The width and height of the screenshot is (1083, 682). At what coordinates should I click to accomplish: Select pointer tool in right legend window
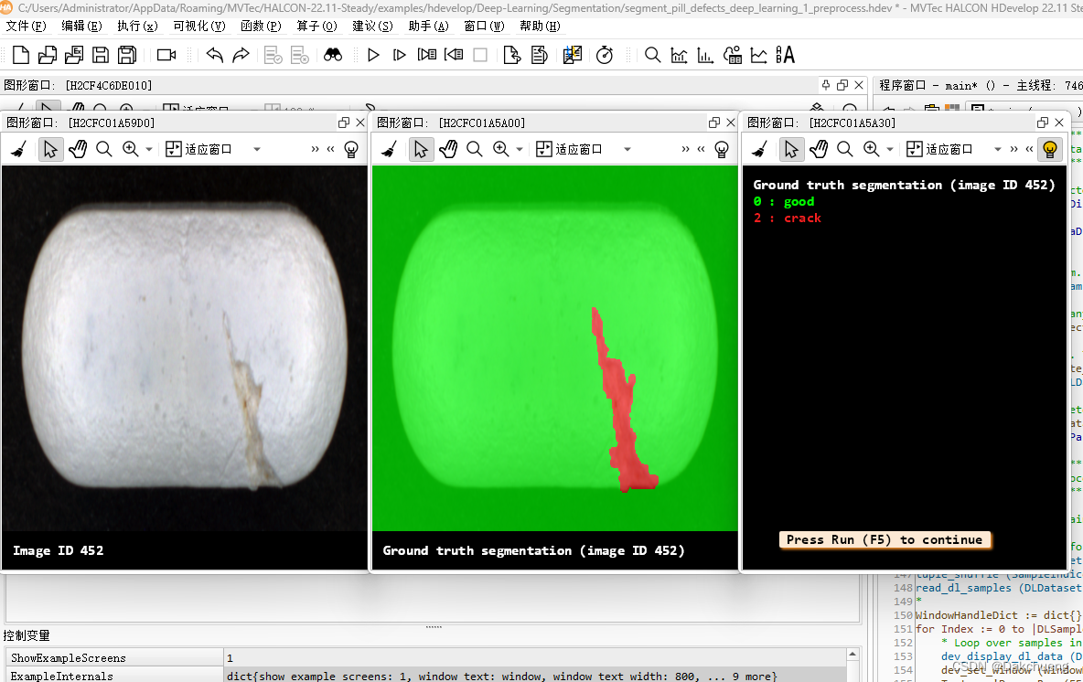click(791, 149)
